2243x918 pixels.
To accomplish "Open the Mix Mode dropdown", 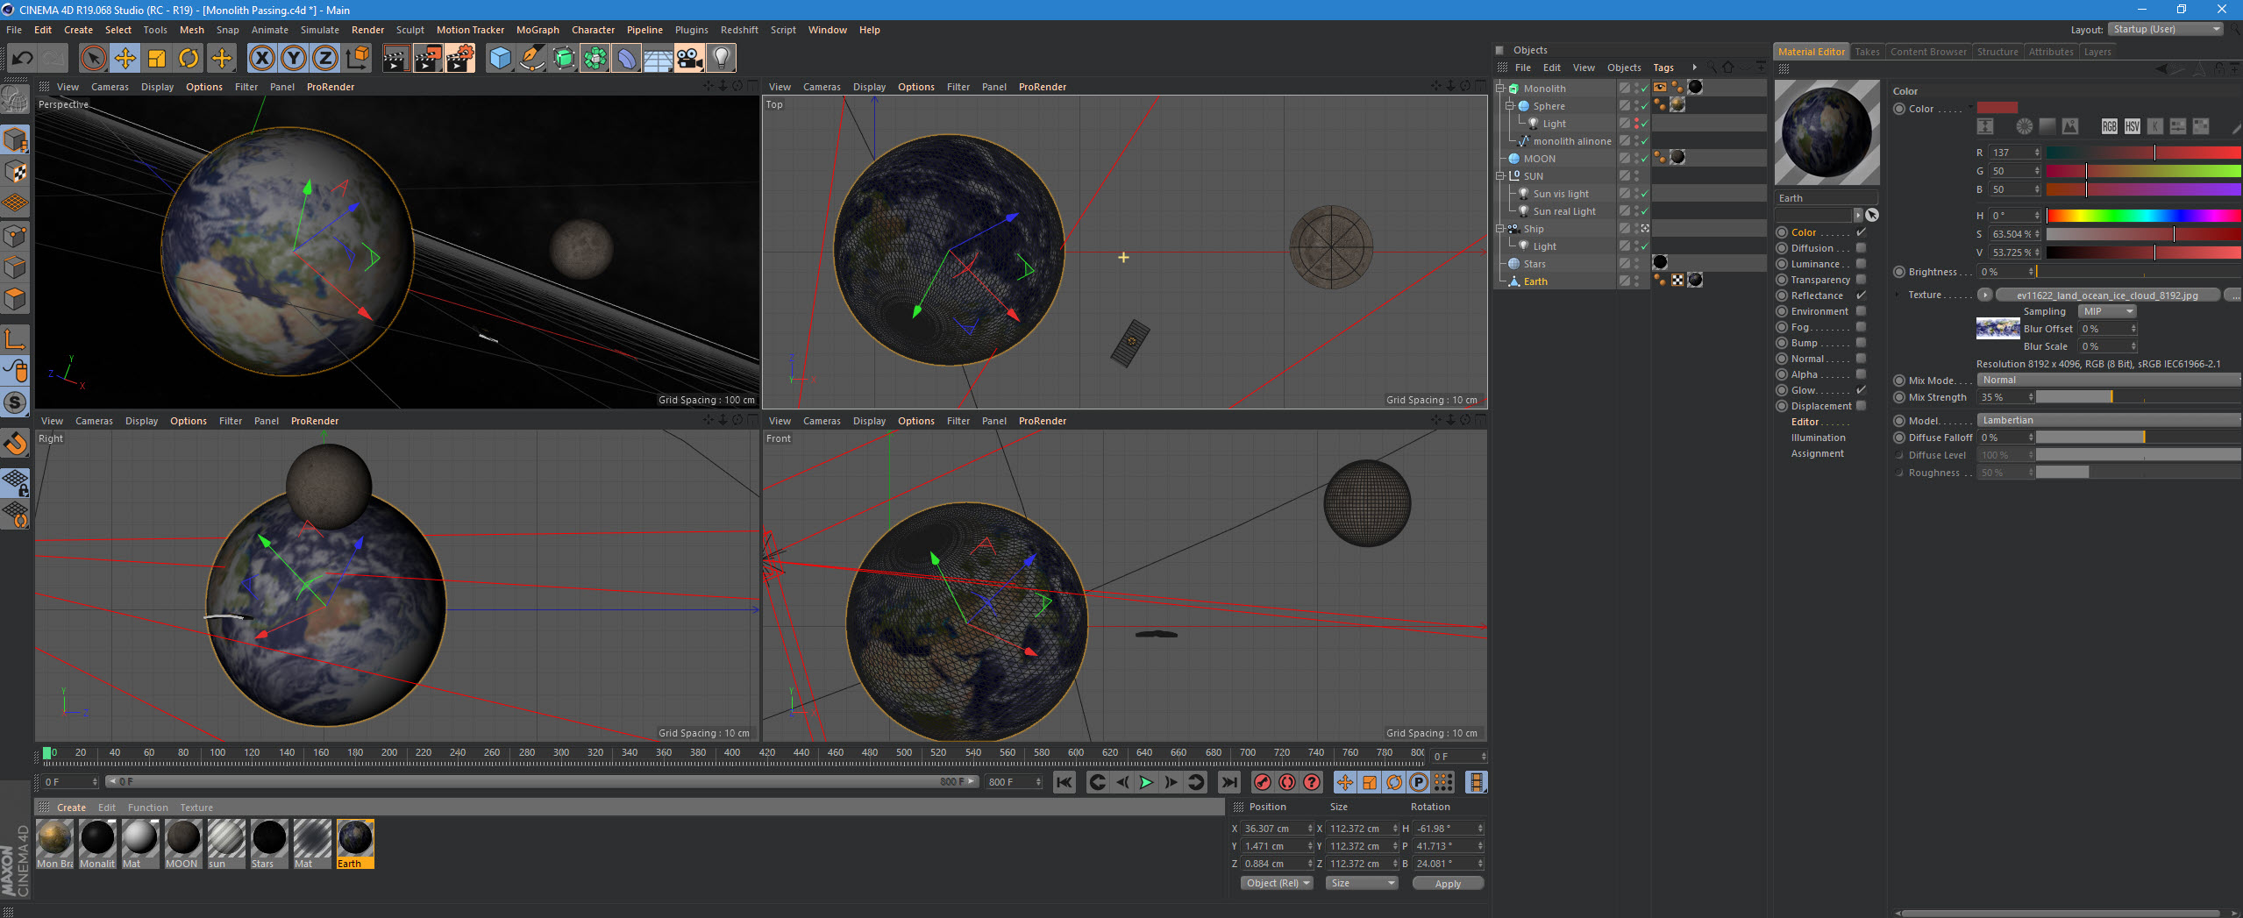I will pos(2109,380).
